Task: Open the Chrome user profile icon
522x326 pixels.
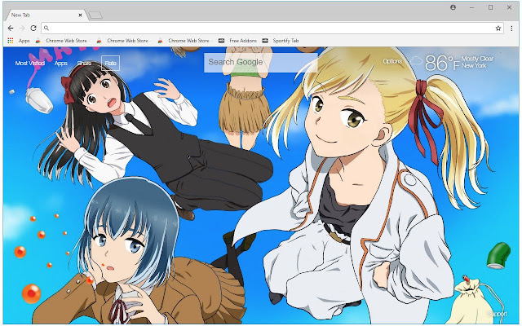Action: click(453, 7)
